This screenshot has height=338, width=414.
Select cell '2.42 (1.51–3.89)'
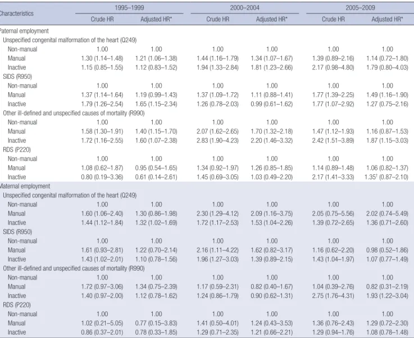coord(333,141)
